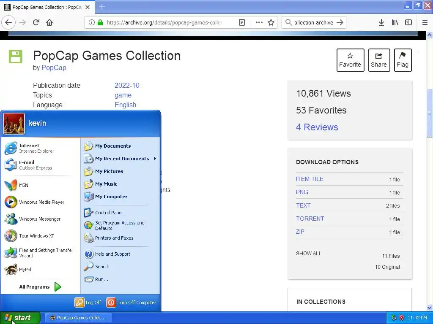Open Files and Settings Transfer Wizard
Image resolution: width=433 pixels, height=324 pixels.
[x=40, y=253]
